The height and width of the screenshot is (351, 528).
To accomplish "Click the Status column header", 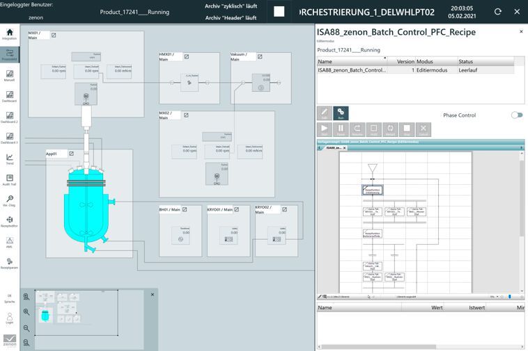I will click(486, 61).
